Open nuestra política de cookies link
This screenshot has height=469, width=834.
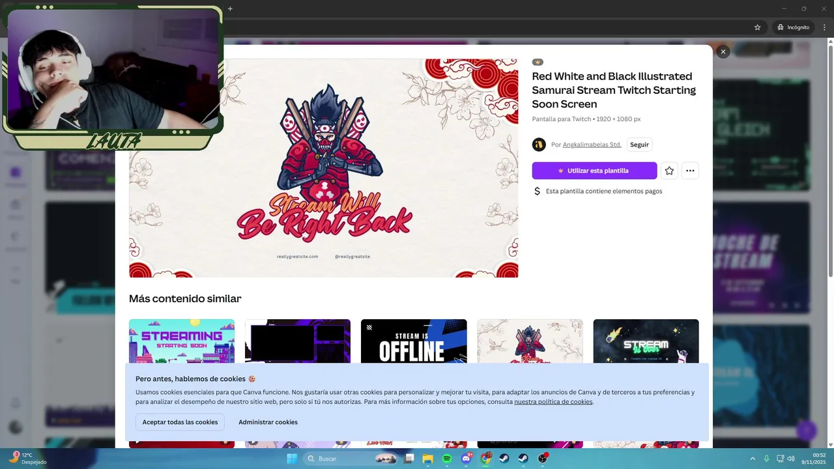553,402
